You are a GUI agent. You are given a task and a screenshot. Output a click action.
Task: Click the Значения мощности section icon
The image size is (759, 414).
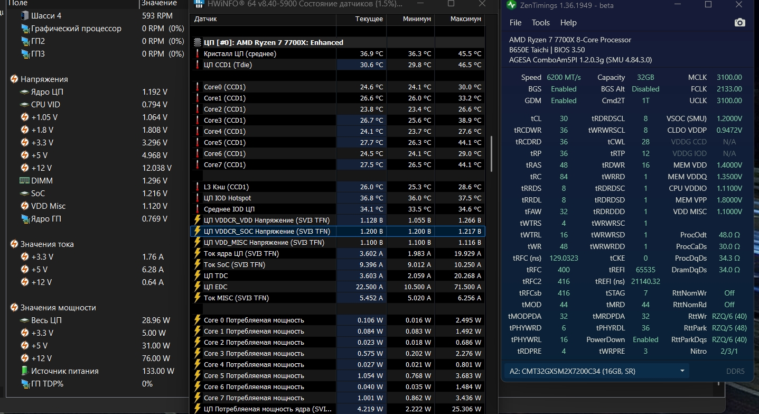click(14, 308)
